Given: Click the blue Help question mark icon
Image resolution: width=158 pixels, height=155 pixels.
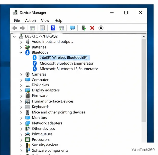Looking at the screenshot, I should pos(53,28).
